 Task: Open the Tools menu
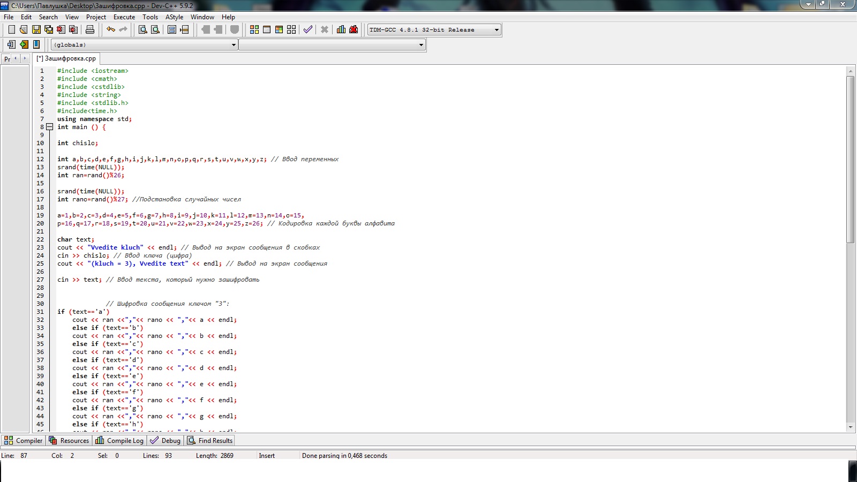tap(150, 17)
